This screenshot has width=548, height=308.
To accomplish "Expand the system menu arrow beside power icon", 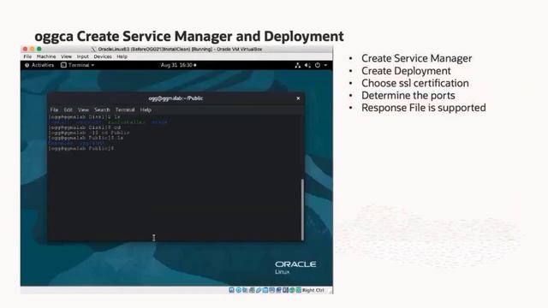I will pyautogui.click(x=325, y=65).
